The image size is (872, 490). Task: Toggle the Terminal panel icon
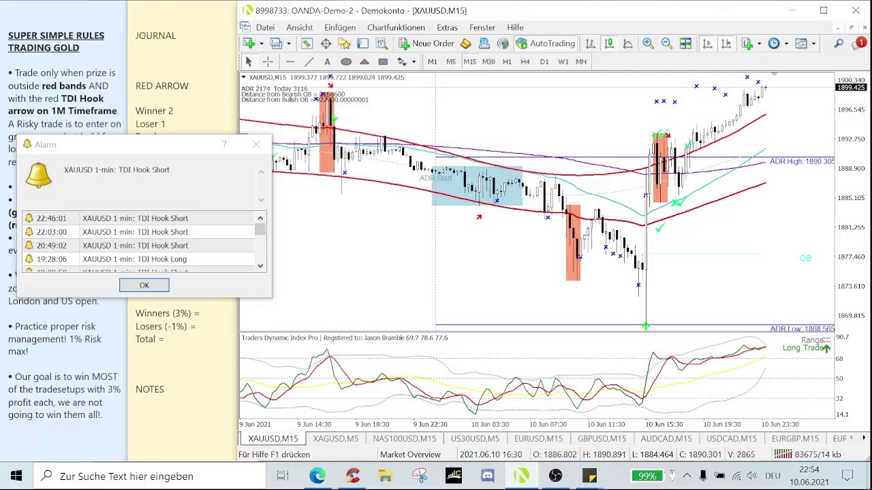(x=362, y=44)
